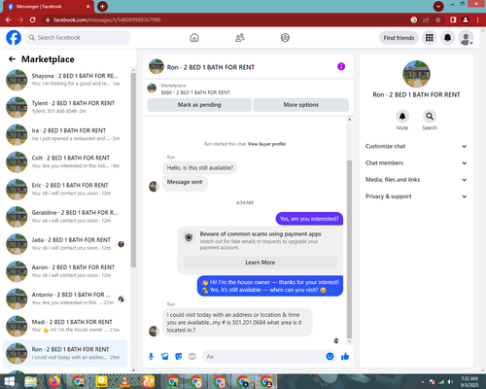Click More options button
The height and width of the screenshot is (389, 486).
[301, 105]
